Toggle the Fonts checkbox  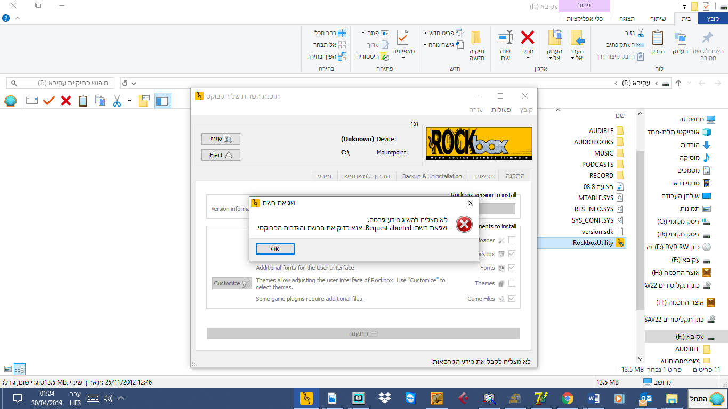(x=512, y=268)
